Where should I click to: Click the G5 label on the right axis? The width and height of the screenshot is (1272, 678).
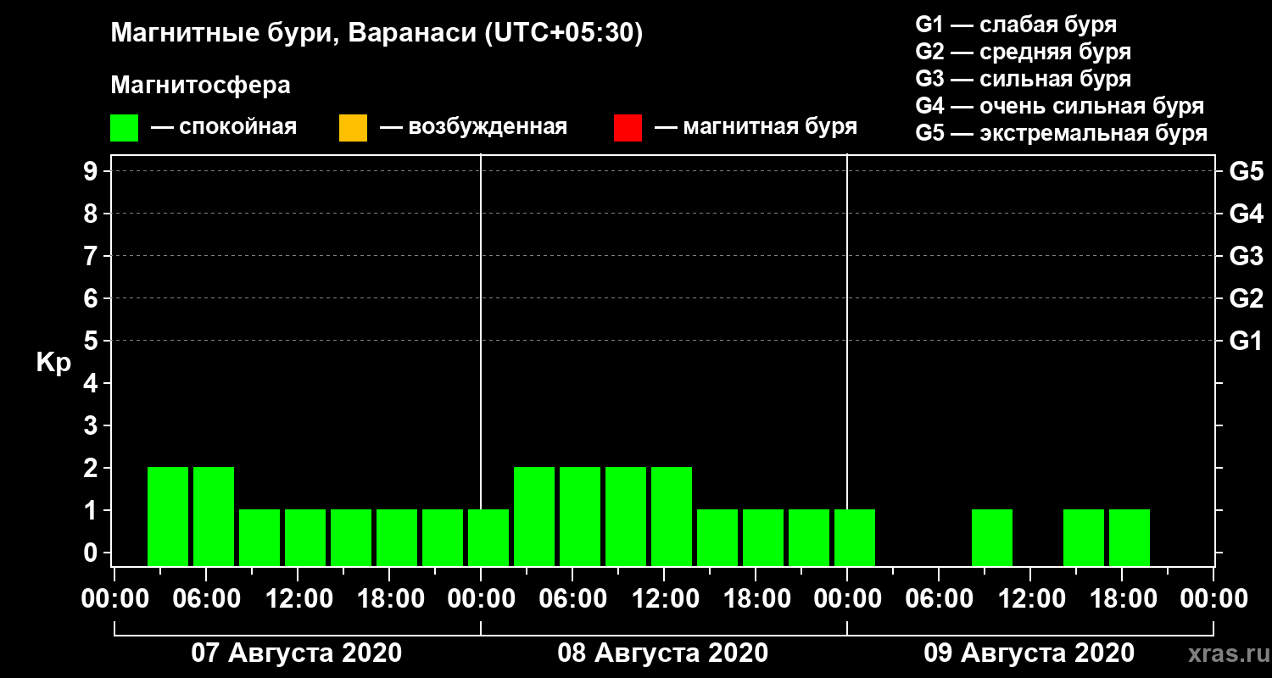click(x=1246, y=171)
